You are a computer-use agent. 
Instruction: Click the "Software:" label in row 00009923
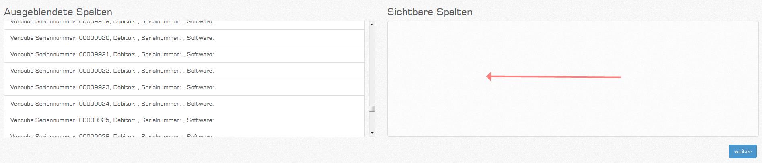[x=200, y=88]
